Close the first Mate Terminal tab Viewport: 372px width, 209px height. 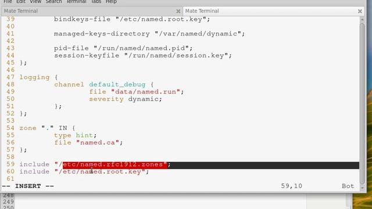(x=178, y=11)
